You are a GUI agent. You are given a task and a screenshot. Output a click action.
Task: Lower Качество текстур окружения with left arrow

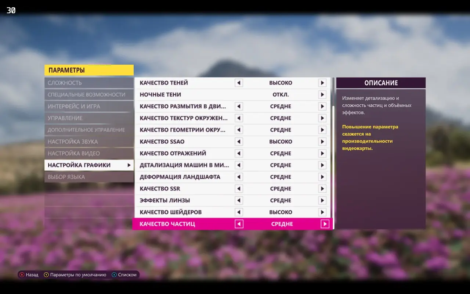pos(239,118)
